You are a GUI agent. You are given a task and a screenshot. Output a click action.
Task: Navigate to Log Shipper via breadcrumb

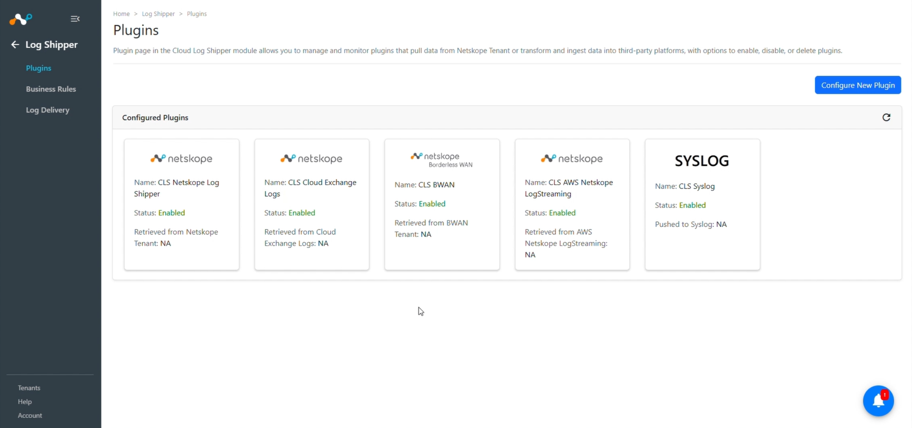(x=158, y=14)
